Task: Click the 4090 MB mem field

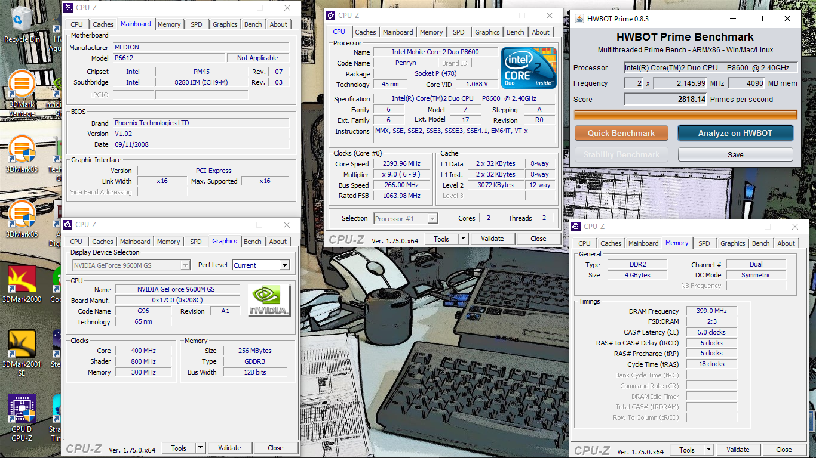Action: click(x=747, y=83)
